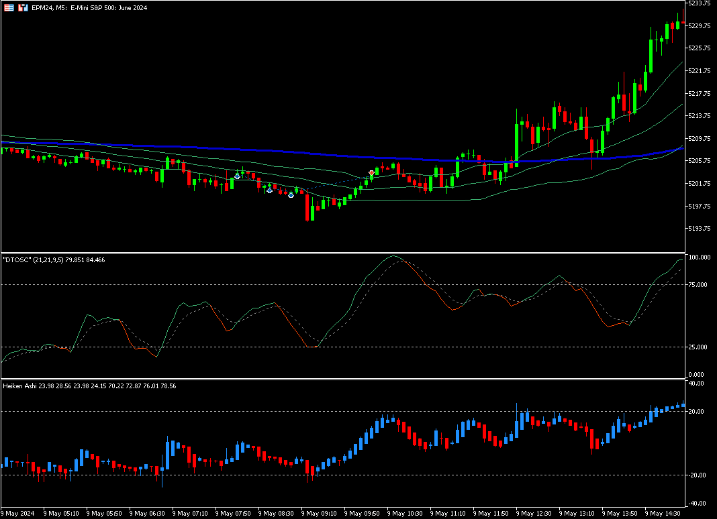Click the 5225.75 price axis label
This screenshot has width=717, height=519.
pos(699,48)
